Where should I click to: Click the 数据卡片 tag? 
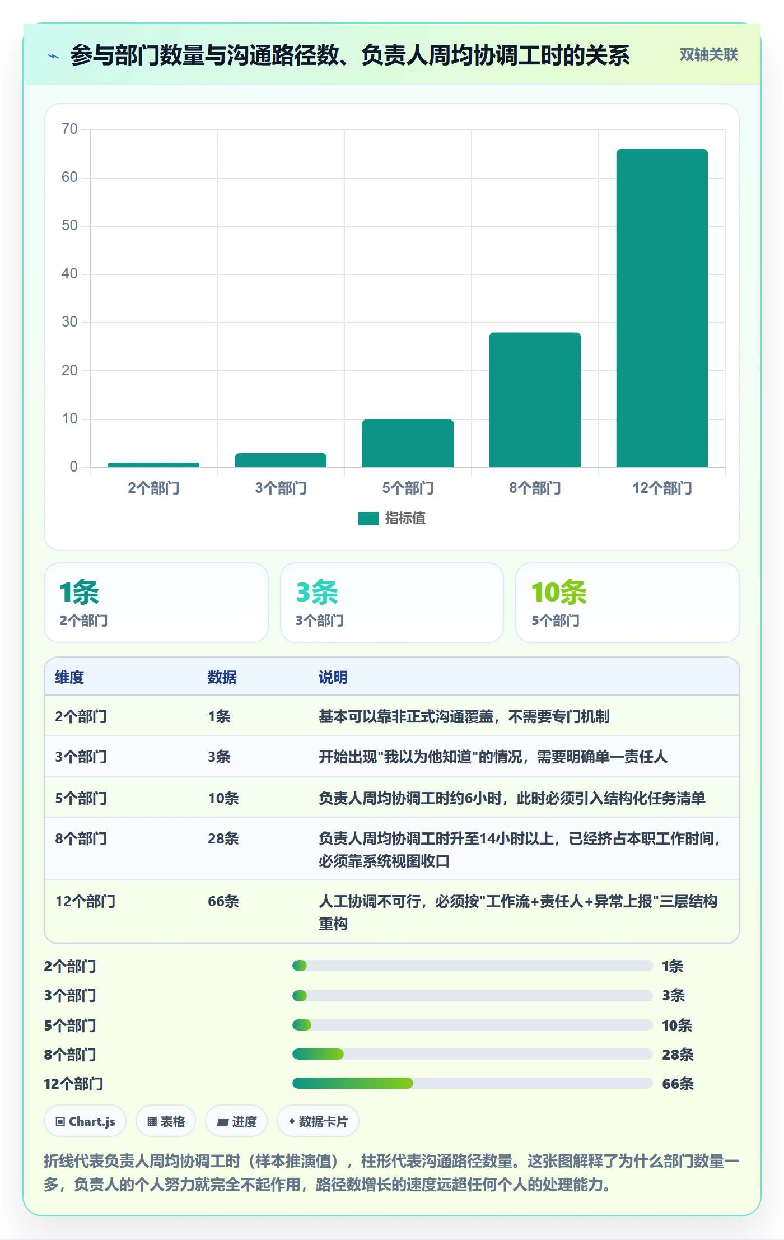tap(318, 1121)
